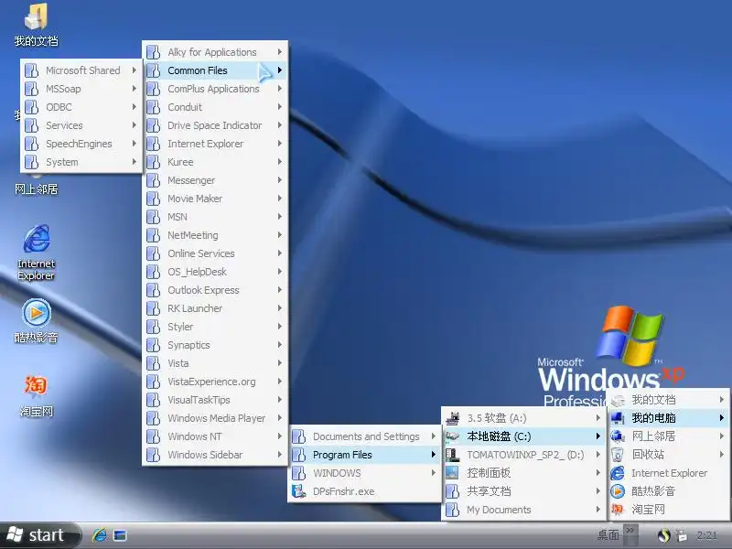
Task: Select Internet Explorer in the Program Files menu
Action: click(x=215, y=144)
